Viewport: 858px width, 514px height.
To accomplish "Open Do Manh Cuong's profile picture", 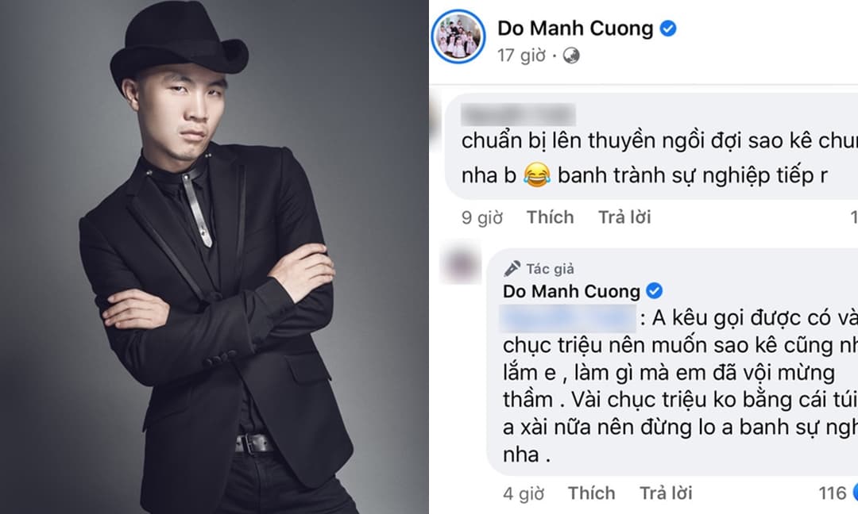I will (458, 36).
